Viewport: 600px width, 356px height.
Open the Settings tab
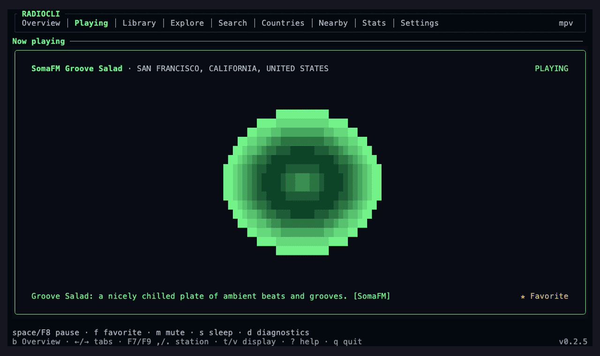coord(420,23)
